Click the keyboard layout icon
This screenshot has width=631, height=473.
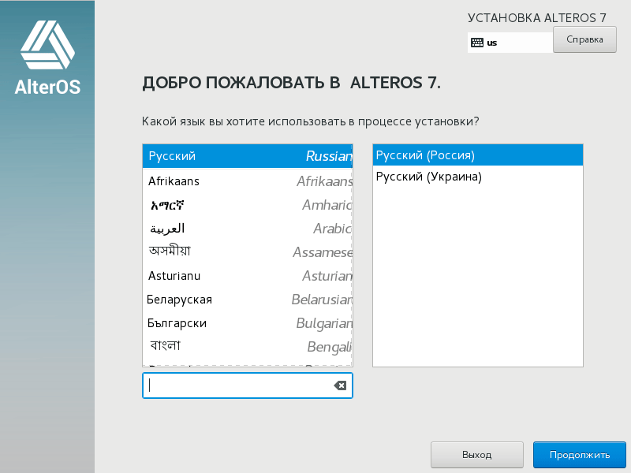(477, 43)
